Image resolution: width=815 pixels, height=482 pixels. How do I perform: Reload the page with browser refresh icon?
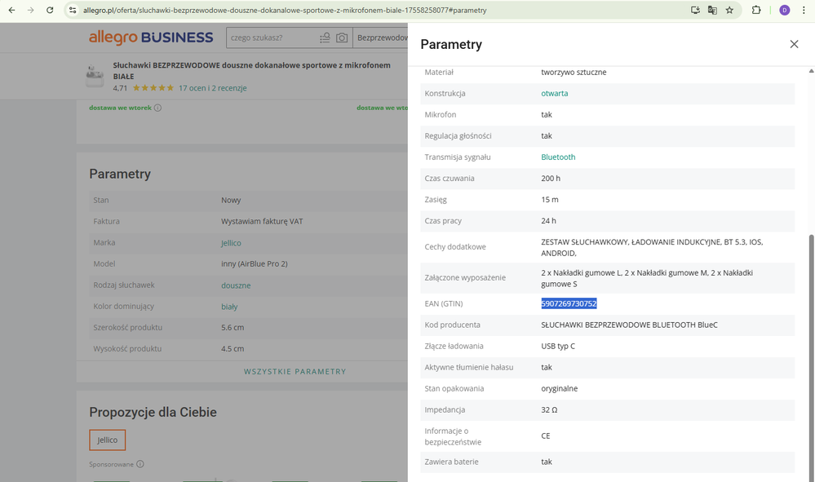click(50, 11)
